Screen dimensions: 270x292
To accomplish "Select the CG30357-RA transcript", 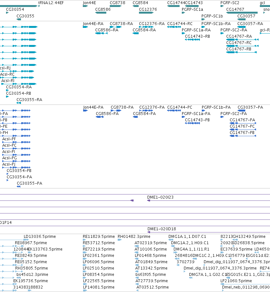I will (241, 27).
